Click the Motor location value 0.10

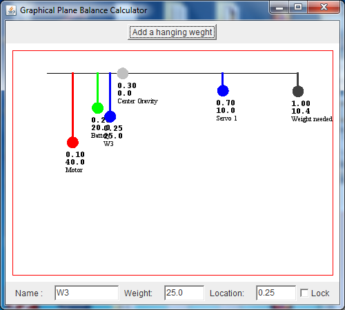tap(75, 154)
